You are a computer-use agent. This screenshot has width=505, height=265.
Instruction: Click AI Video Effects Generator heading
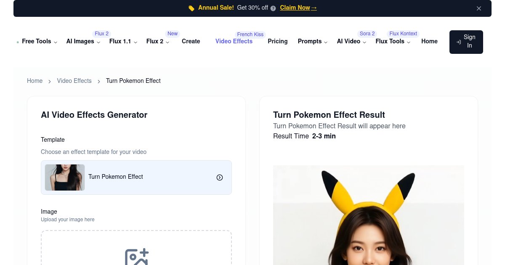click(x=94, y=115)
